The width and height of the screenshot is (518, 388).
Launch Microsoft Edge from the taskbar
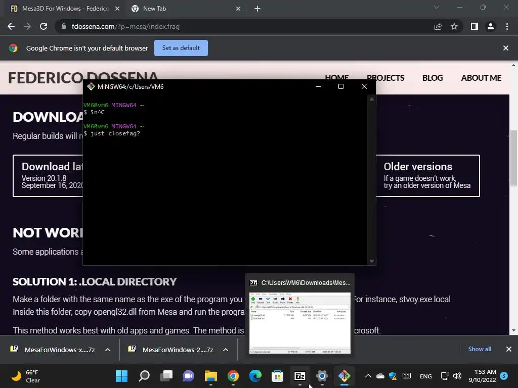pyautogui.click(x=255, y=376)
